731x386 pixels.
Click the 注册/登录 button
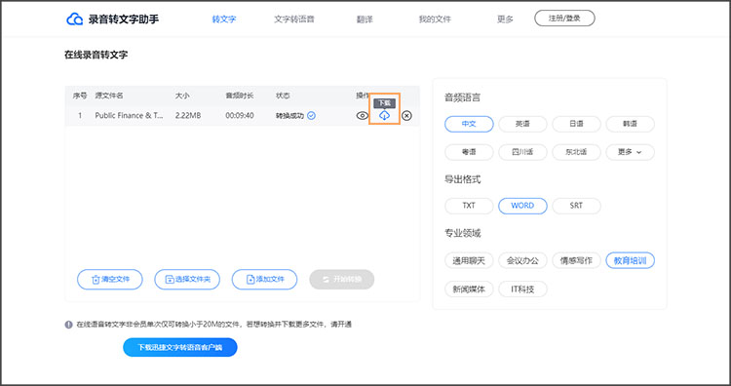point(564,19)
